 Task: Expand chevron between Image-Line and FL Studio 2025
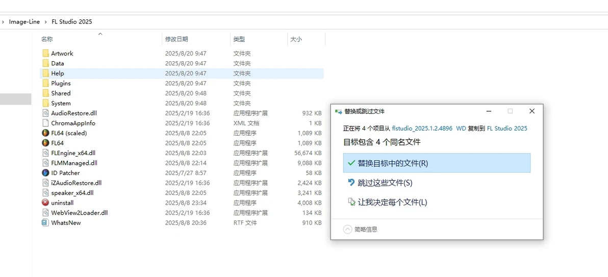click(x=46, y=22)
